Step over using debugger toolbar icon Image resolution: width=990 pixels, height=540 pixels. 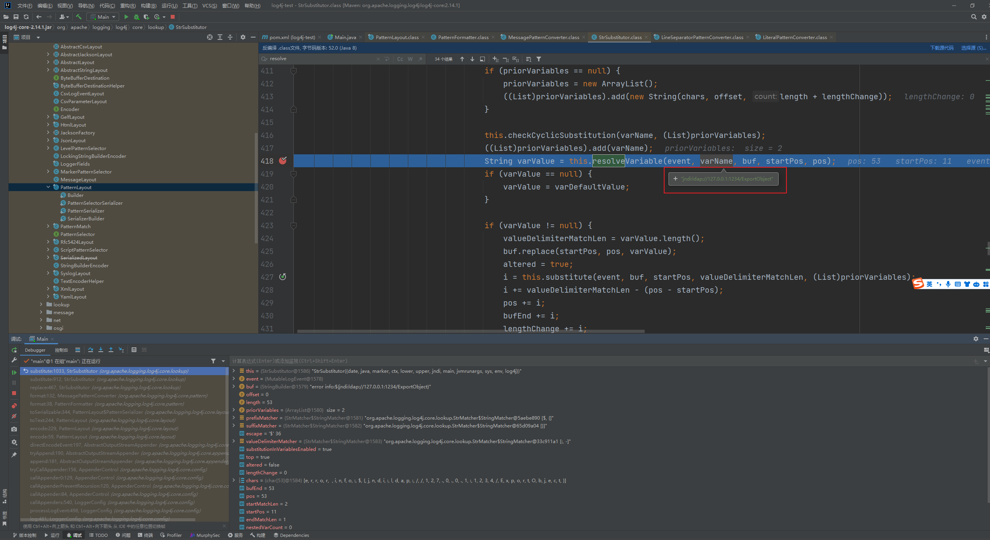(x=91, y=350)
